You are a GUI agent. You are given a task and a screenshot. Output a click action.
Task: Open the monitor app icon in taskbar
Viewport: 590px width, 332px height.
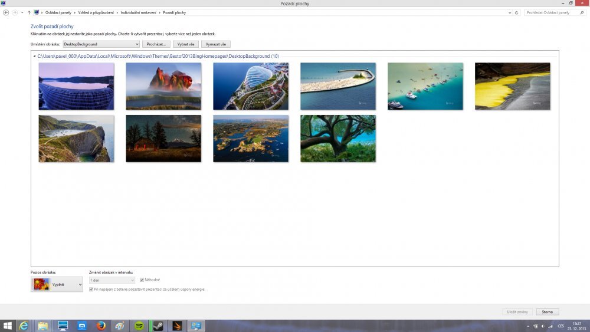[x=63, y=326]
